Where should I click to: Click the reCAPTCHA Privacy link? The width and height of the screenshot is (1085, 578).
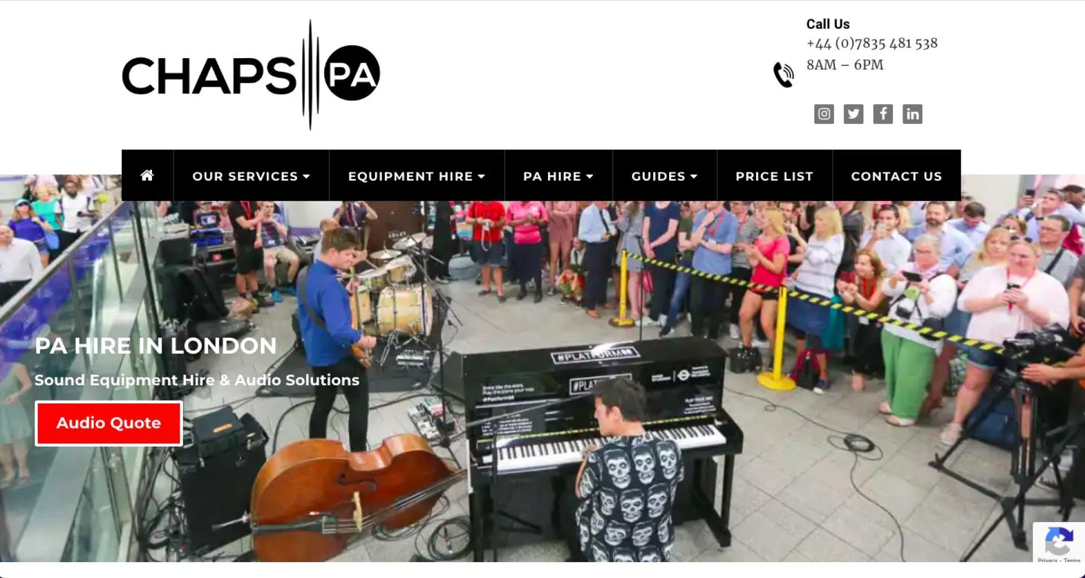click(1047, 560)
